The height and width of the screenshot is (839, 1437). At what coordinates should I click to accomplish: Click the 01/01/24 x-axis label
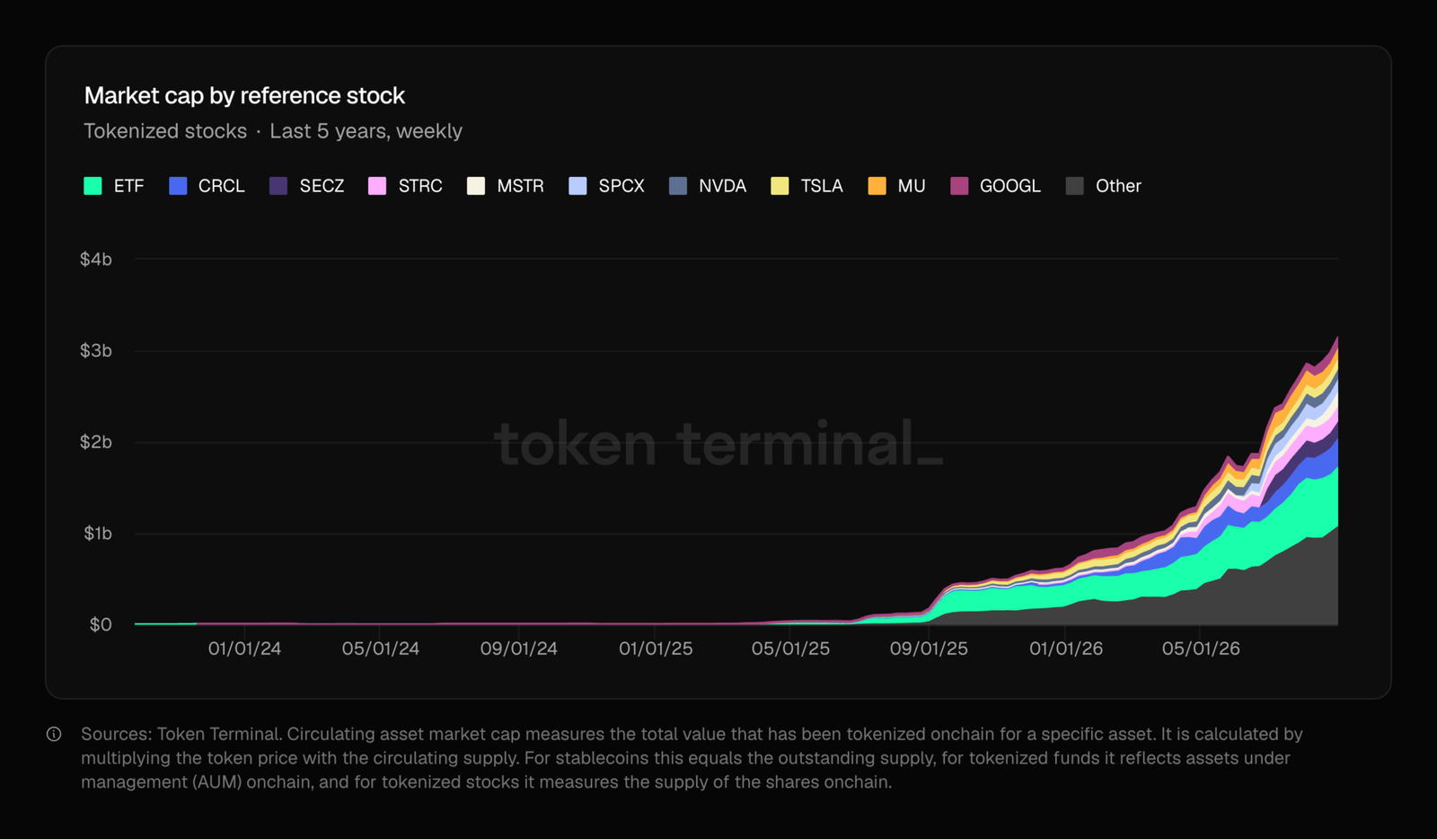coord(244,649)
